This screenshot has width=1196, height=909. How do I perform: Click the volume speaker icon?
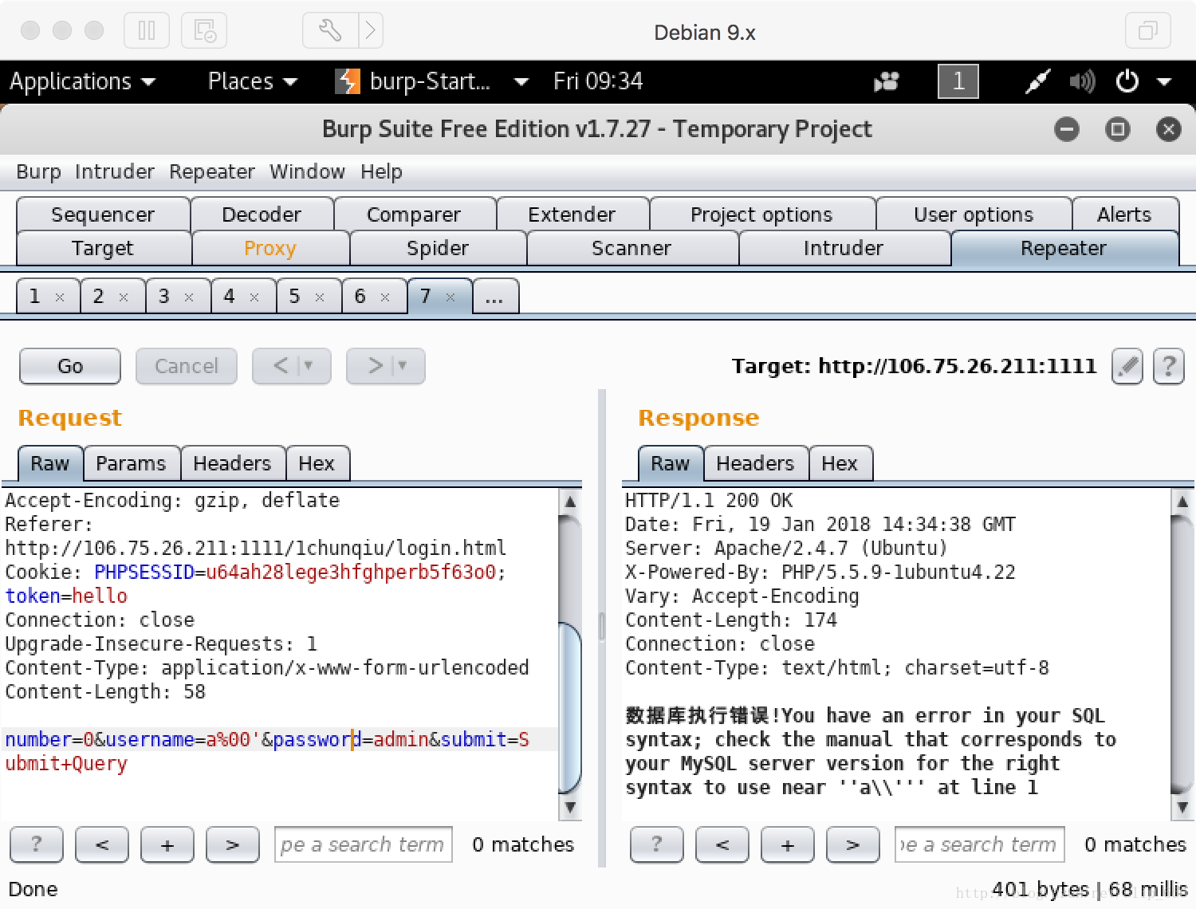point(1082,81)
